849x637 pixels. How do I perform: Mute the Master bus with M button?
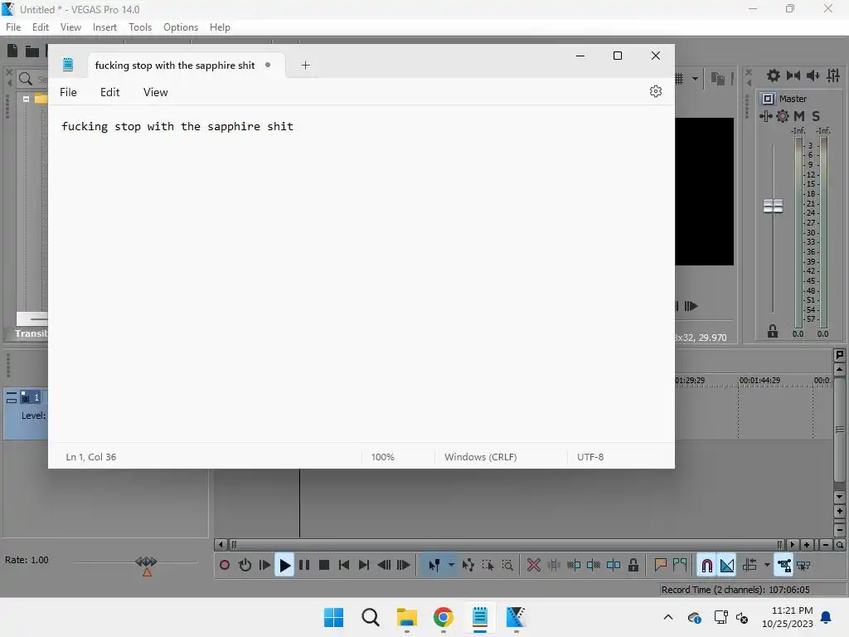click(798, 115)
